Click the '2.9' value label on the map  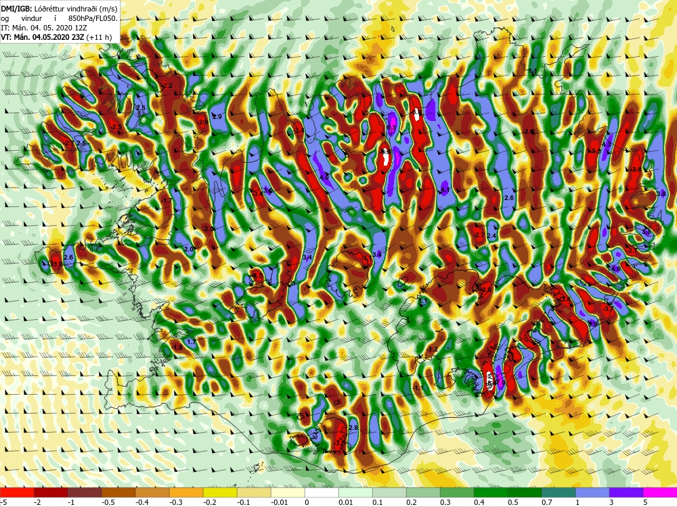pos(217,117)
